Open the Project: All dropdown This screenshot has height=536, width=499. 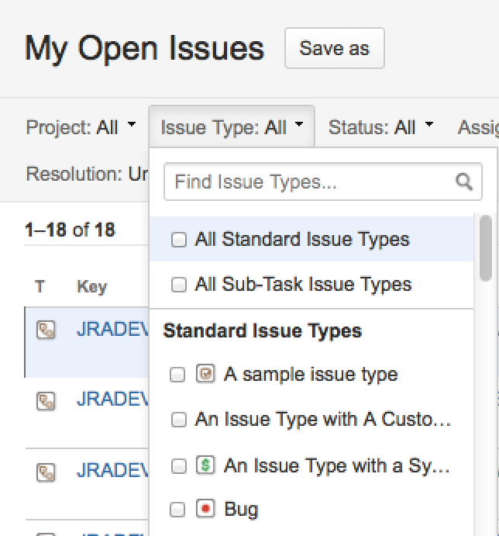tap(81, 127)
